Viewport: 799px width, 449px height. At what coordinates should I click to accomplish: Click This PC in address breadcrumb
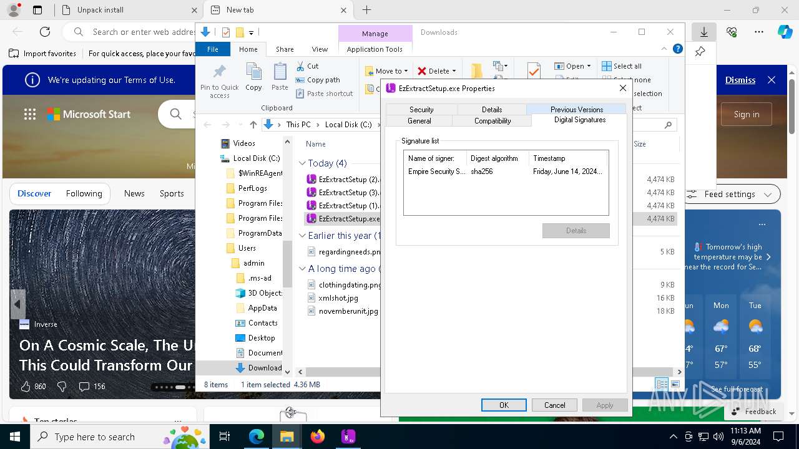(x=298, y=125)
